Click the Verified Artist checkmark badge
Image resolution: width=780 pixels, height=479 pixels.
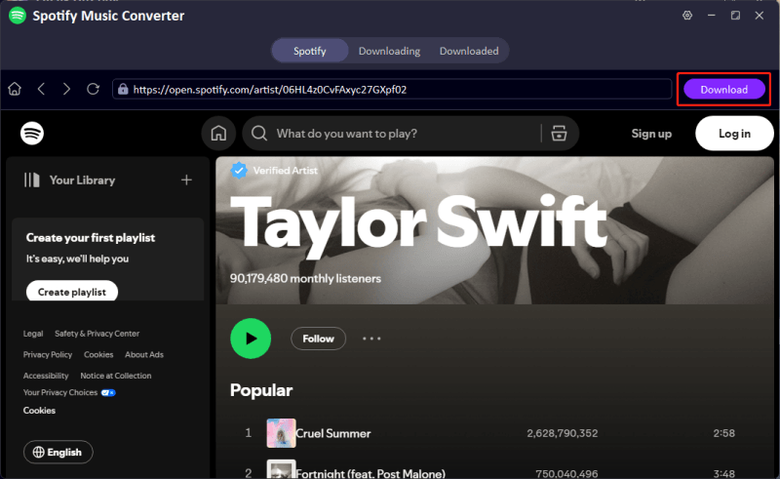click(x=239, y=171)
